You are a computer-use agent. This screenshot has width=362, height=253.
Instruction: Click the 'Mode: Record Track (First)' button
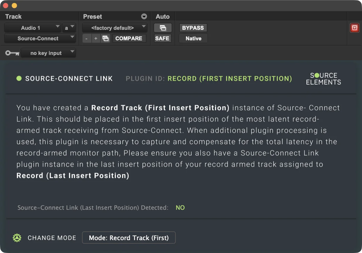coord(129,238)
